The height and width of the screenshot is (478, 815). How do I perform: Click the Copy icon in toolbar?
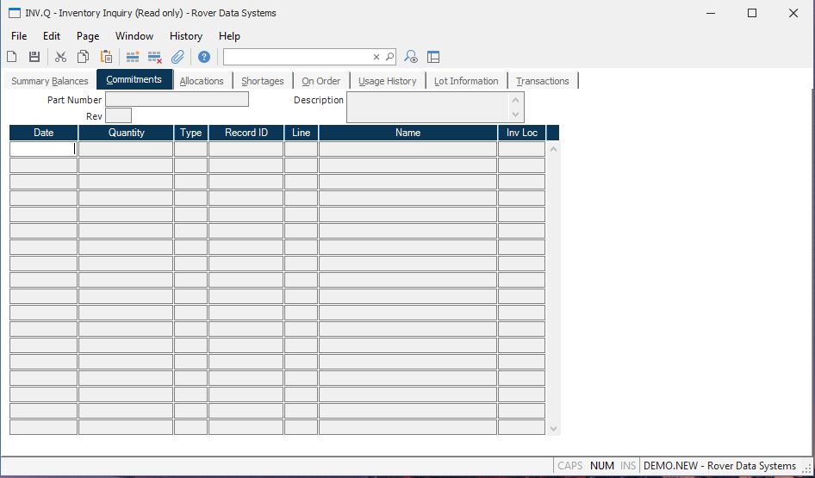click(x=84, y=57)
